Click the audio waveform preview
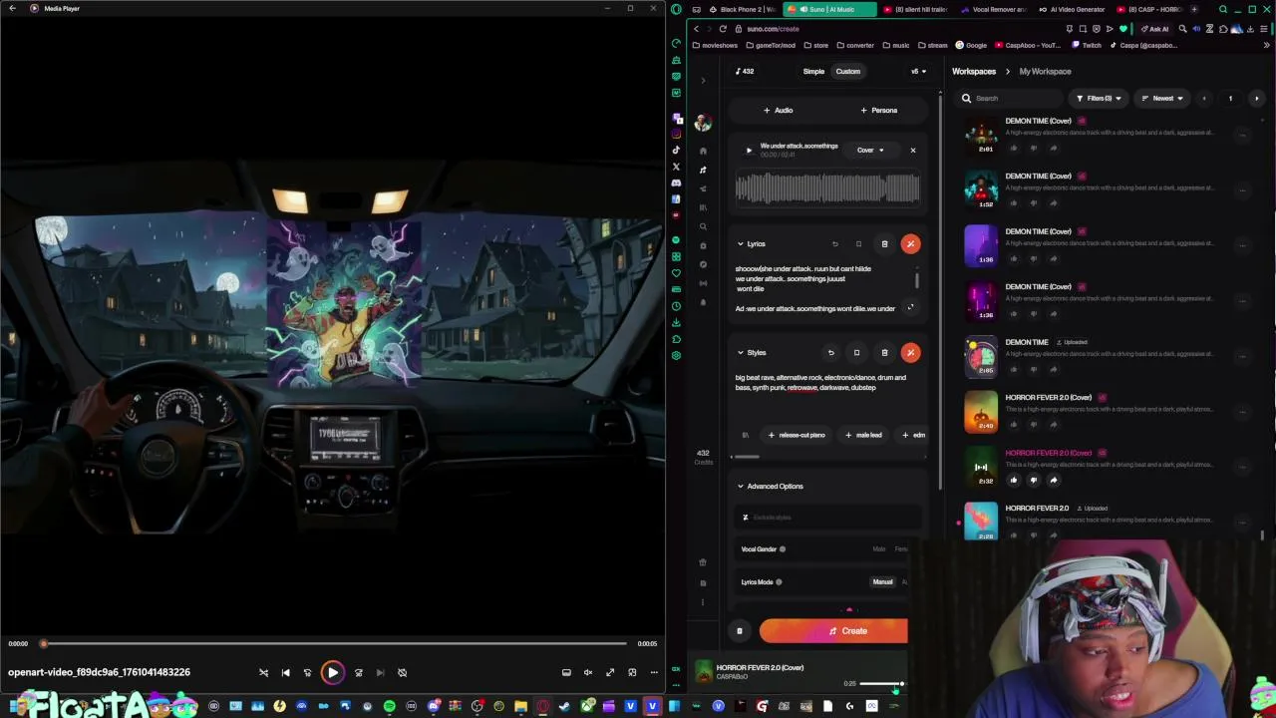 827,189
